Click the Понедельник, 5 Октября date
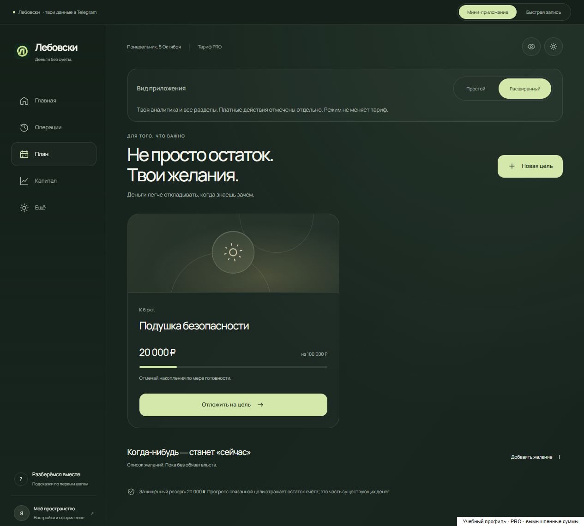 pyautogui.click(x=154, y=47)
